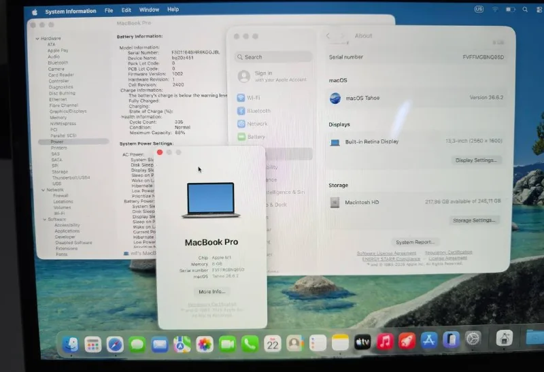Open Contacts from the Dock
The width and height of the screenshot is (544, 372).
295,343
